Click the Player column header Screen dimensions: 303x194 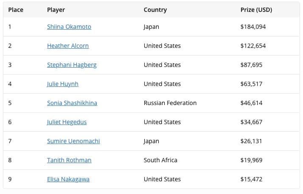56,10
